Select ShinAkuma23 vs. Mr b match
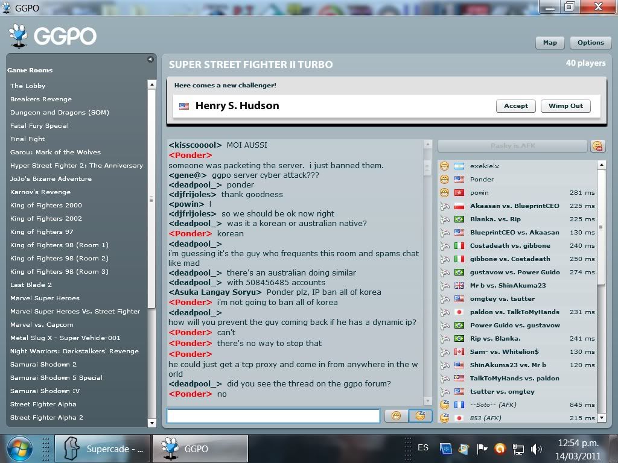Viewport: 618px width, 463px height. click(508, 365)
